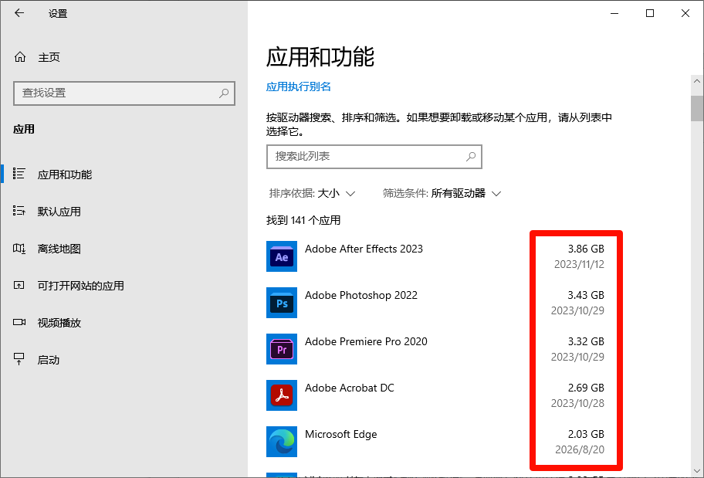Open the 主页 home icon
This screenshot has width=704, height=478.
20,57
